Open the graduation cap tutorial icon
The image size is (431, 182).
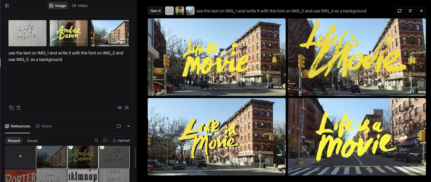pyautogui.click(x=120, y=108)
